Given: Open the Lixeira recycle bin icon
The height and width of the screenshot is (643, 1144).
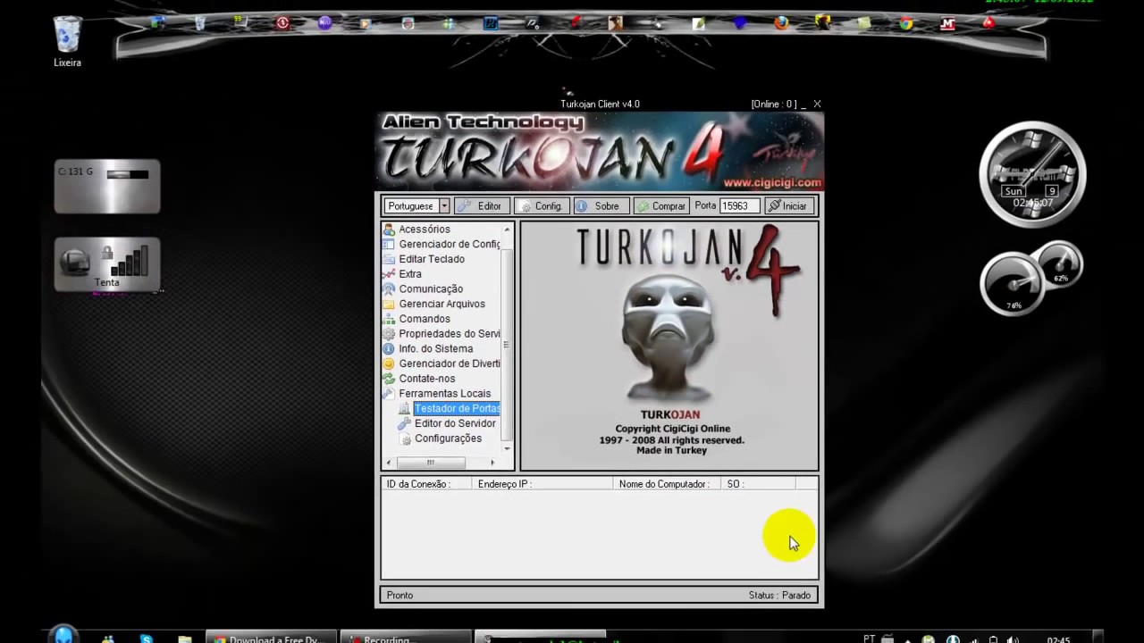Looking at the screenshot, I should click(x=67, y=41).
